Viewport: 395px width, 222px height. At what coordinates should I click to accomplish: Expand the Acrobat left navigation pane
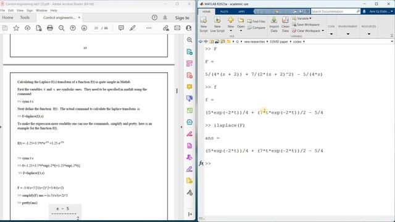pyautogui.click(x=1, y=127)
